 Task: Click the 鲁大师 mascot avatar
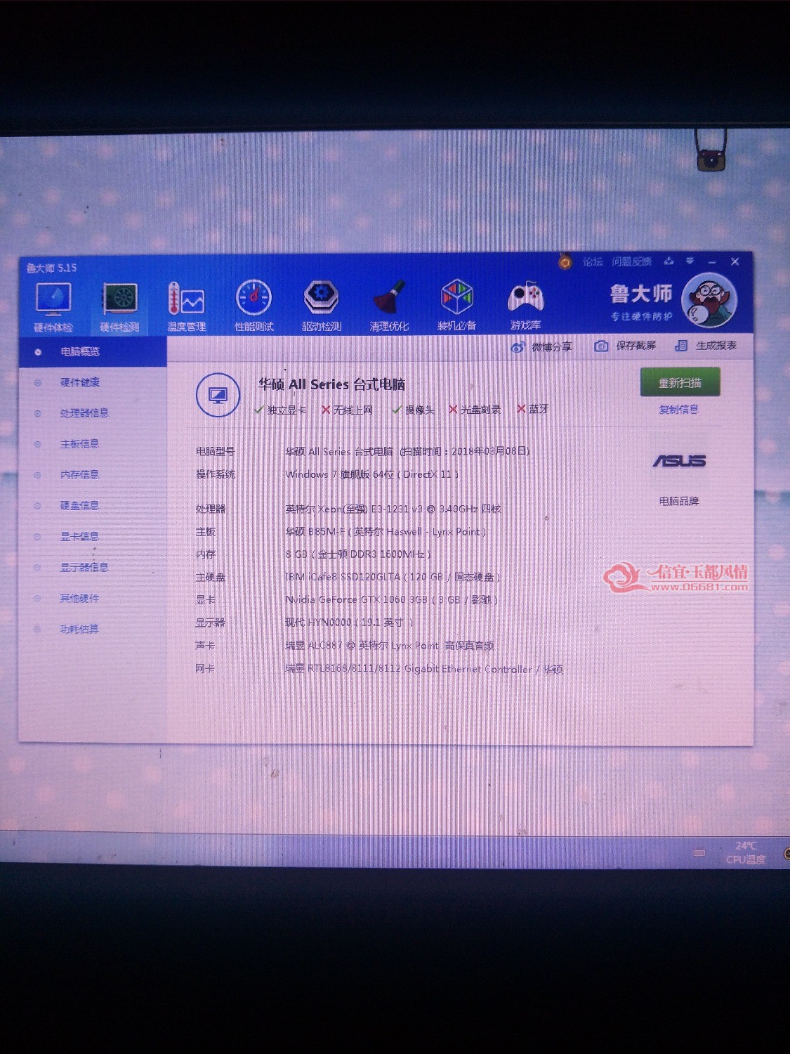(x=709, y=301)
